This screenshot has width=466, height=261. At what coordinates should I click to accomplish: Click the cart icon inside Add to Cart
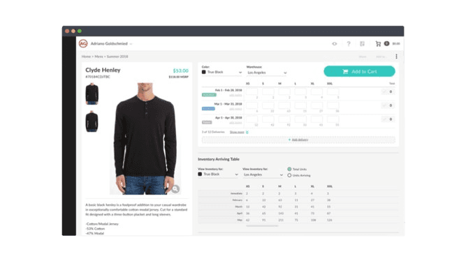click(x=345, y=72)
